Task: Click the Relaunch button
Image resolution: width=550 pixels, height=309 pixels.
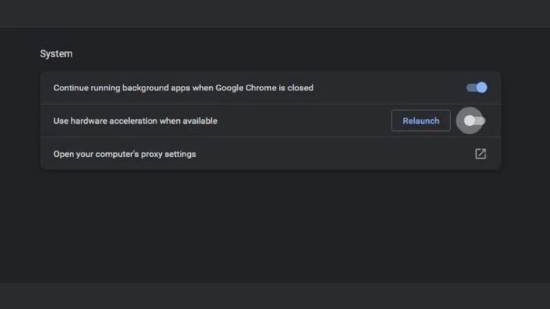Action: tap(421, 121)
